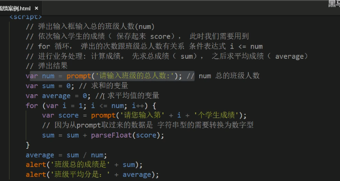The height and width of the screenshot is (181, 340).
Task: Click the opening <script> tag
Action: (x=26, y=17)
